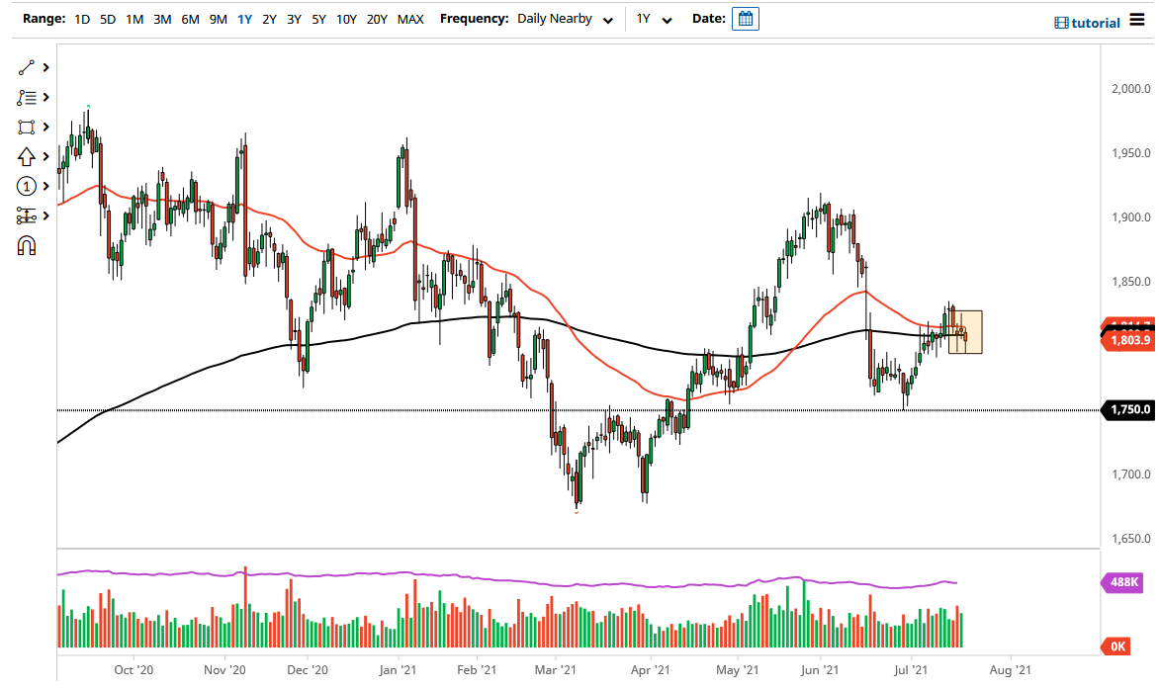Image resolution: width=1159 pixels, height=689 pixels.
Task: Set range to 3Y
Action: coord(294,19)
